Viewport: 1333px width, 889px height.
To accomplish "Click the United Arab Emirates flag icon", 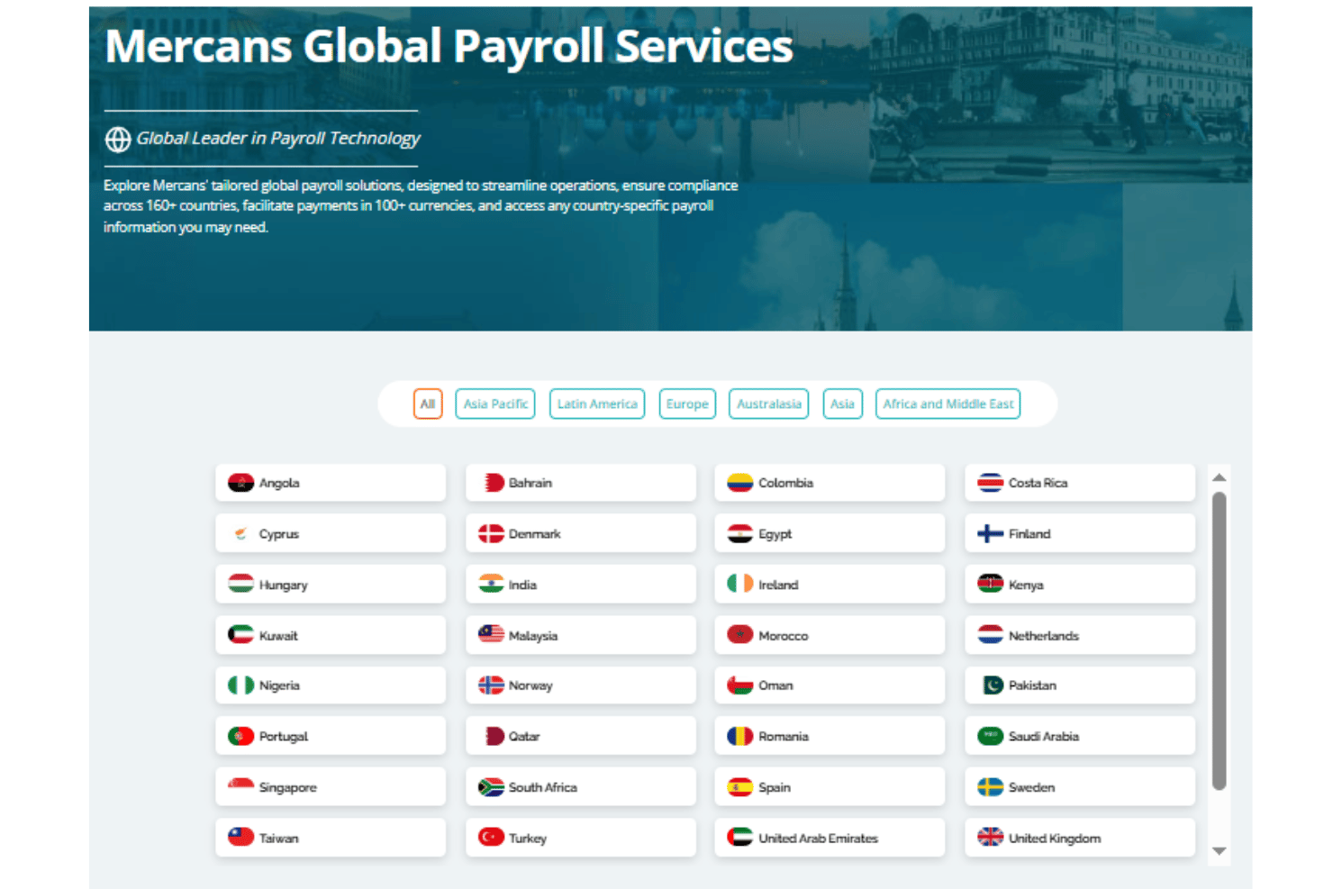I will [739, 838].
